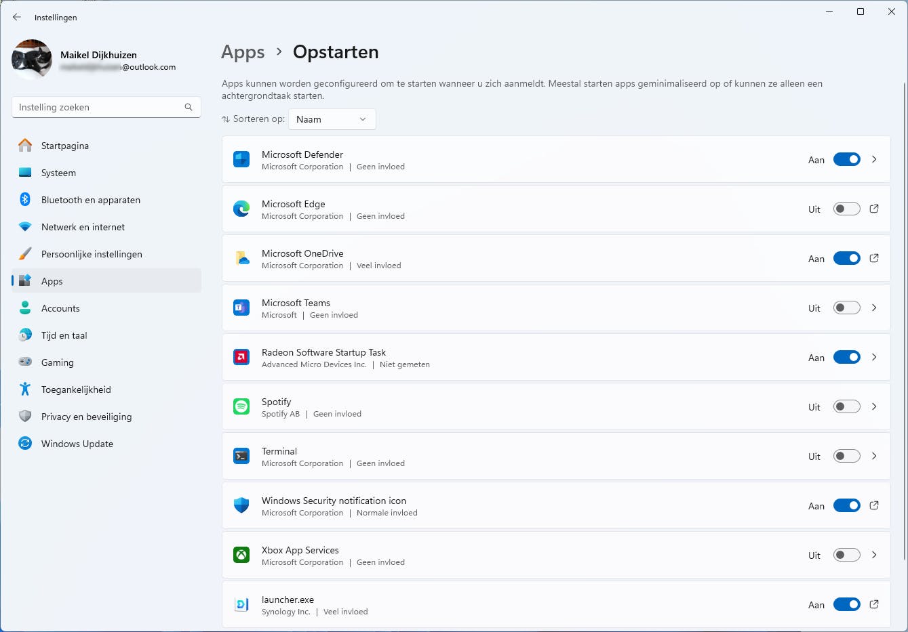908x632 pixels.
Task: Click the Microsoft OneDrive cloud icon
Action: click(x=241, y=258)
